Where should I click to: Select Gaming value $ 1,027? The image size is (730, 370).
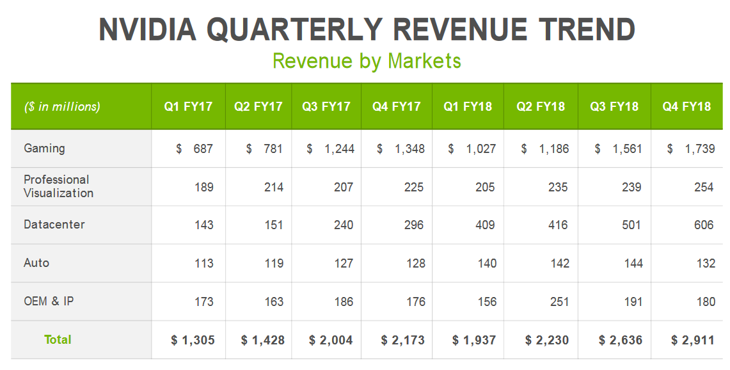(x=472, y=149)
